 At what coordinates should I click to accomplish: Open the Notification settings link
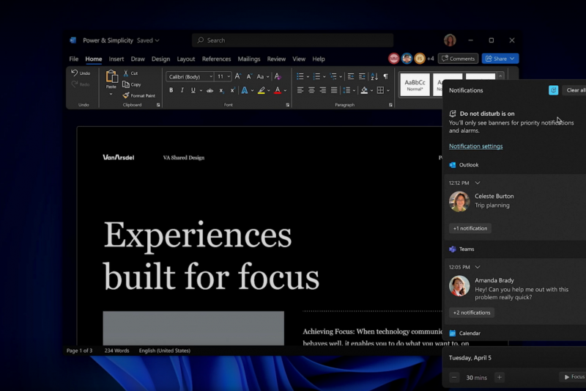[475, 146]
